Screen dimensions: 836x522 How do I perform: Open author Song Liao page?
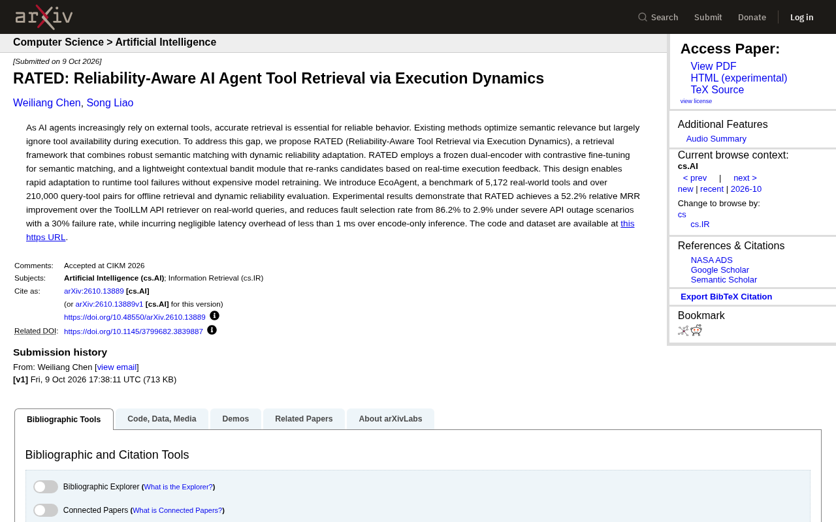[x=110, y=103]
